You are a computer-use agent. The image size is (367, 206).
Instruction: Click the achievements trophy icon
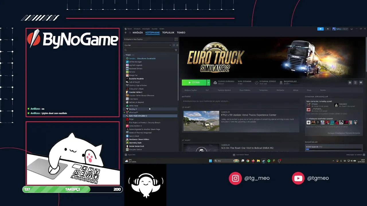point(281,82)
